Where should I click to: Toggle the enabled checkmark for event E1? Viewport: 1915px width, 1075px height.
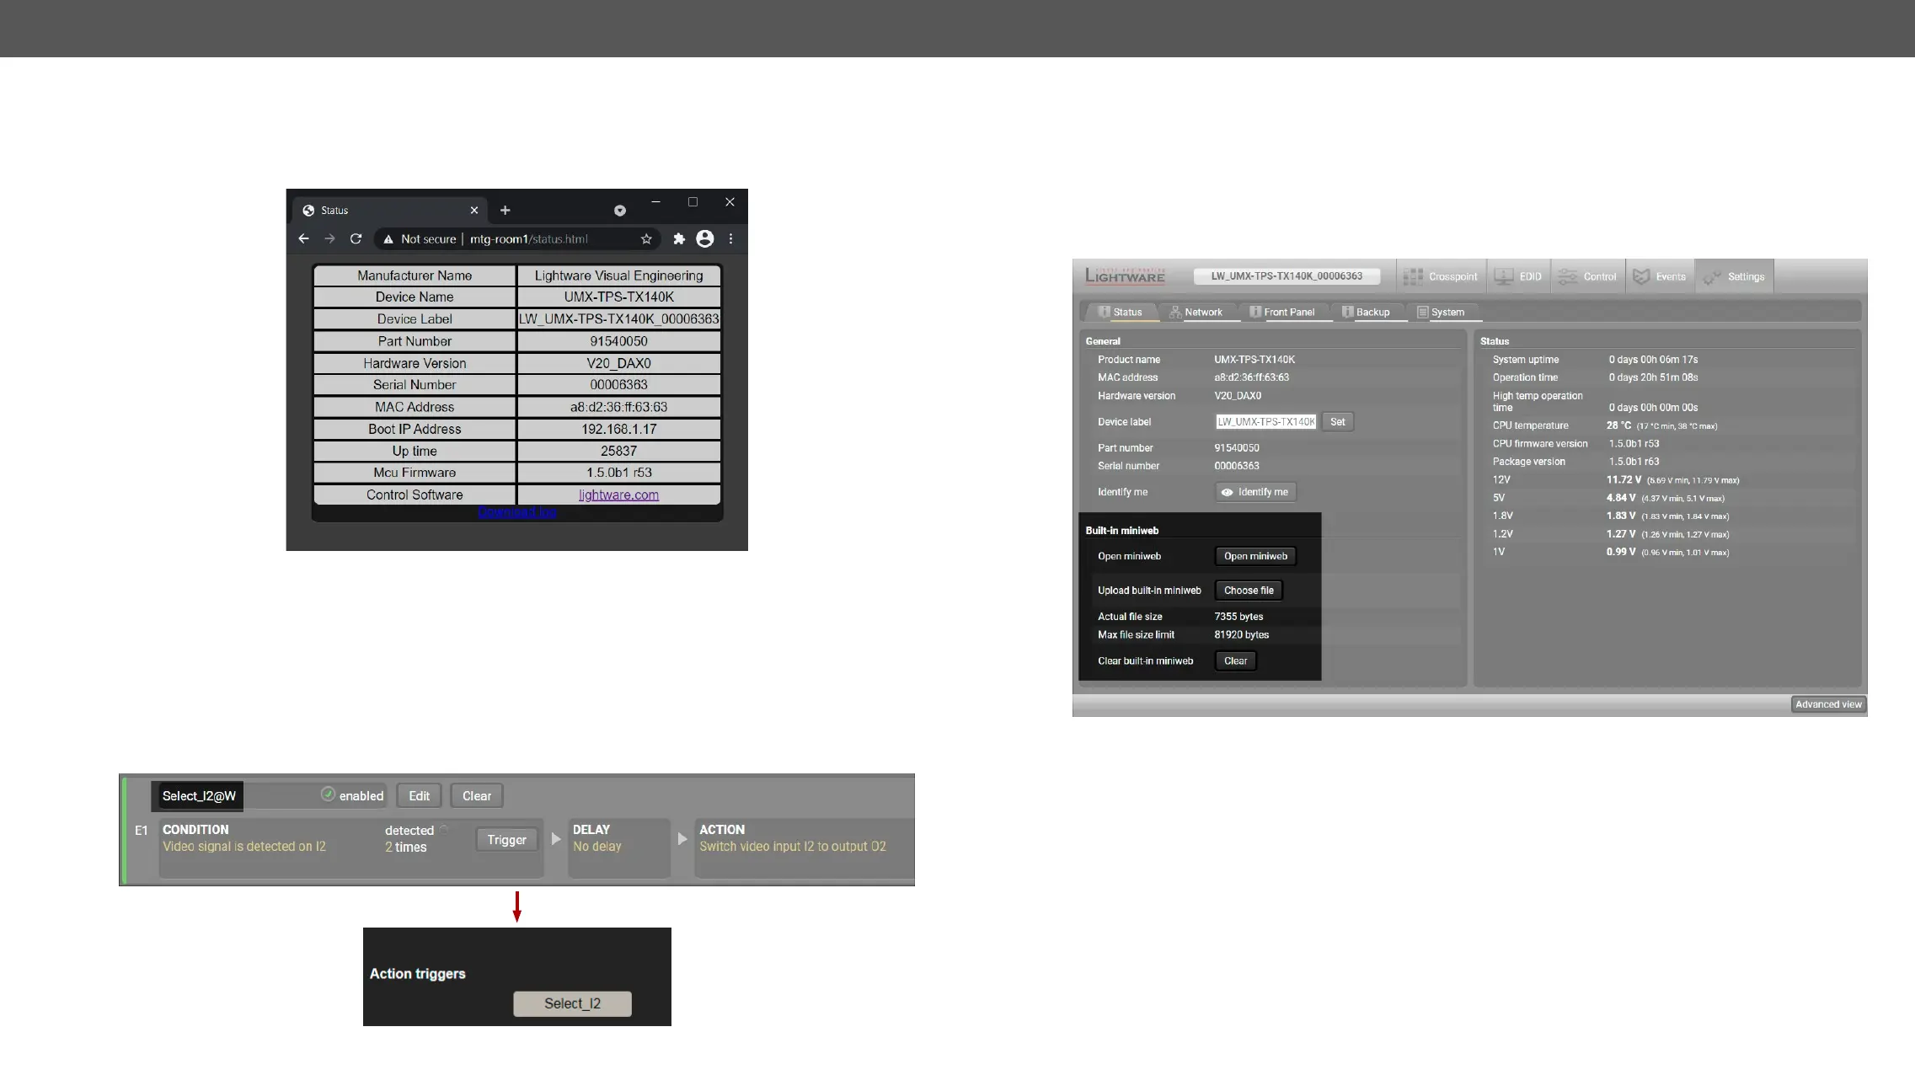(x=328, y=794)
